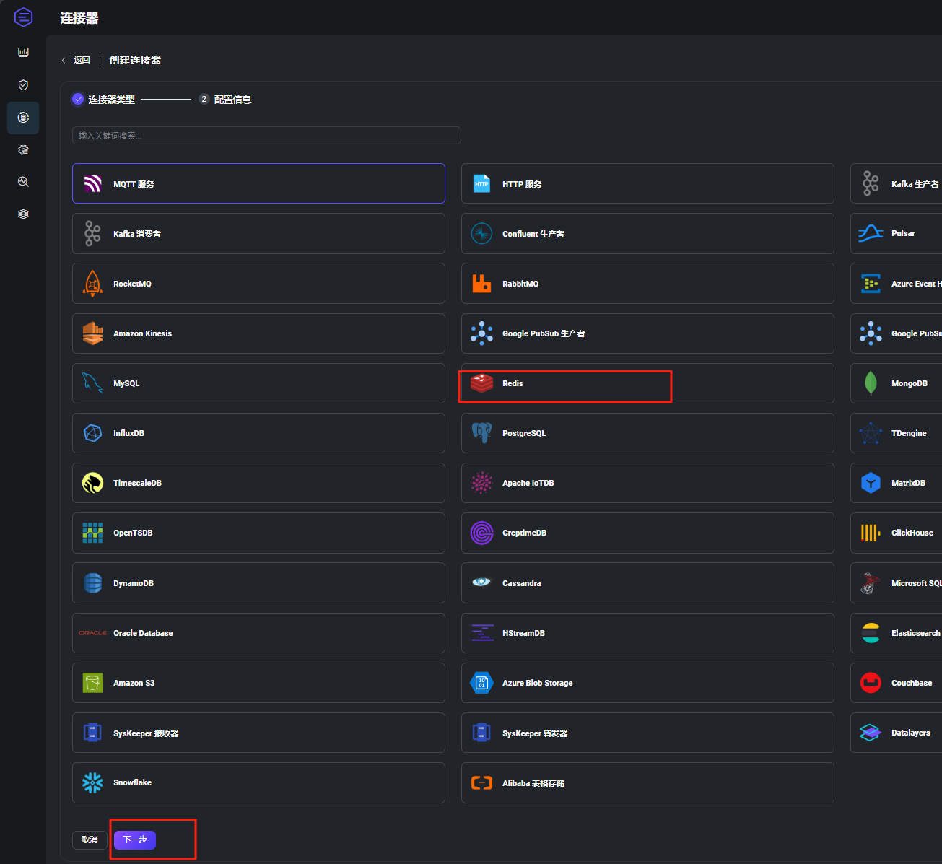This screenshot has height=864, width=942.
Task: Select the TDengine icon
Action: [x=871, y=432]
